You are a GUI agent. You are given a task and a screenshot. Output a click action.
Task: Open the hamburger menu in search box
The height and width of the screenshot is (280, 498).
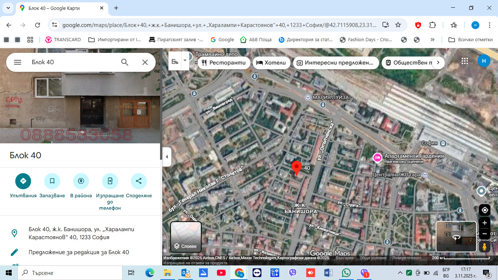click(x=17, y=62)
